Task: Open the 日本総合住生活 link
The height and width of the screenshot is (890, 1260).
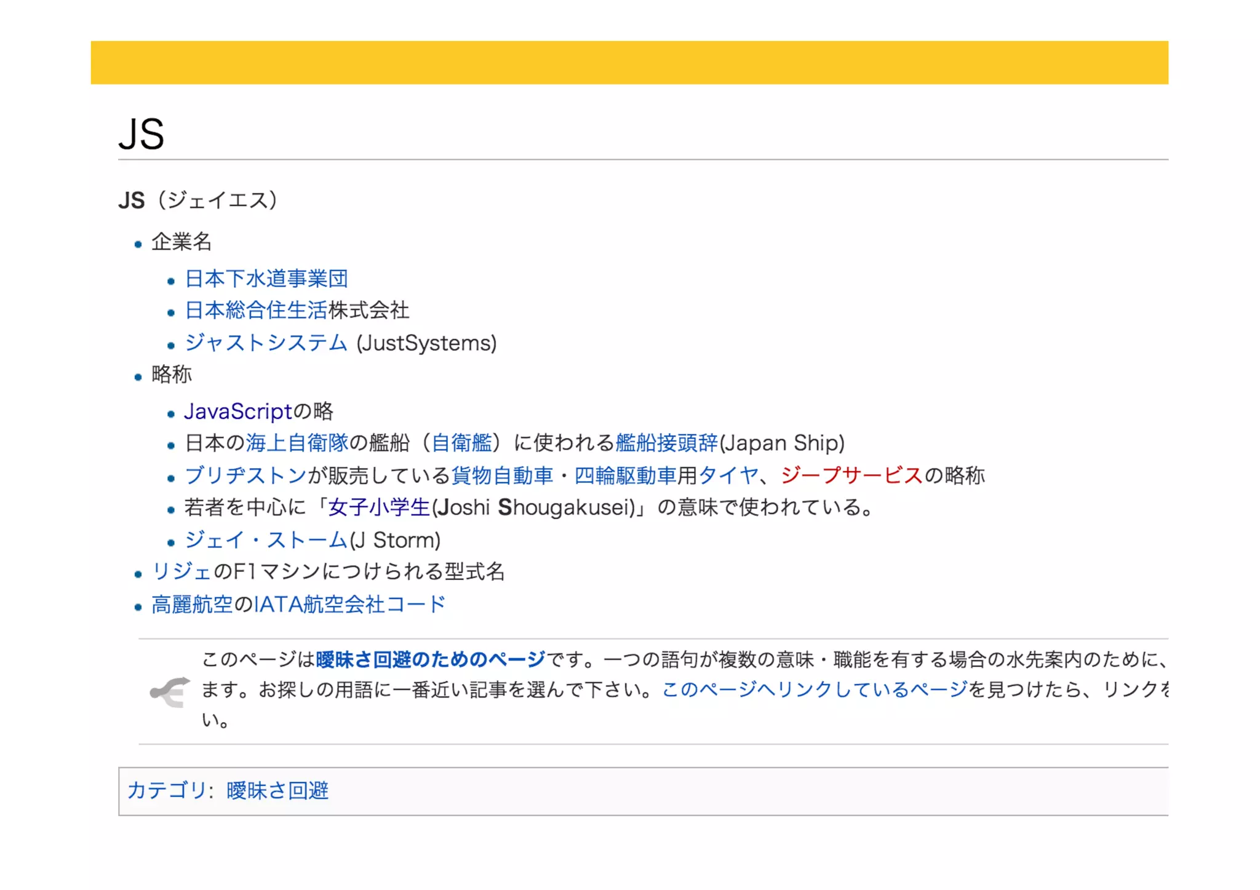Action: (x=256, y=310)
